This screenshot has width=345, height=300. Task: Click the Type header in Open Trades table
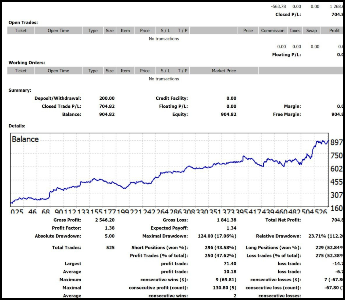tap(93, 30)
